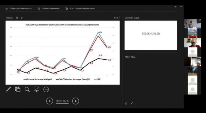
Task: Increase the notes text size
Action: (x=126, y=103)
